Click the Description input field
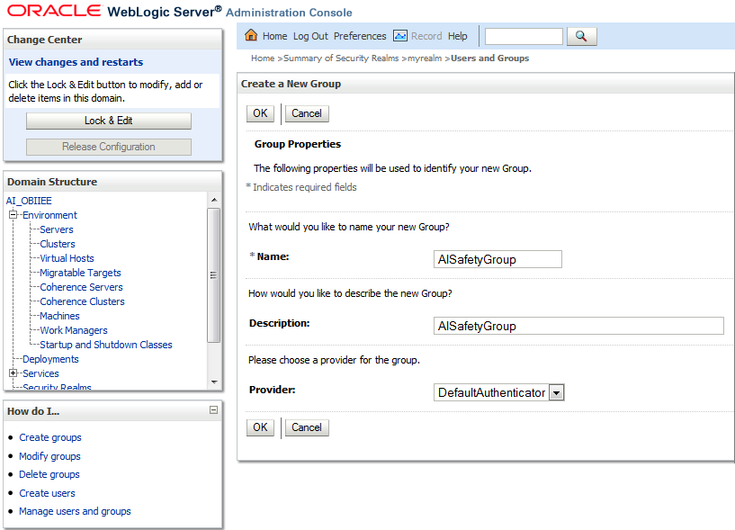735x530 pixels. tap(578, 326)
